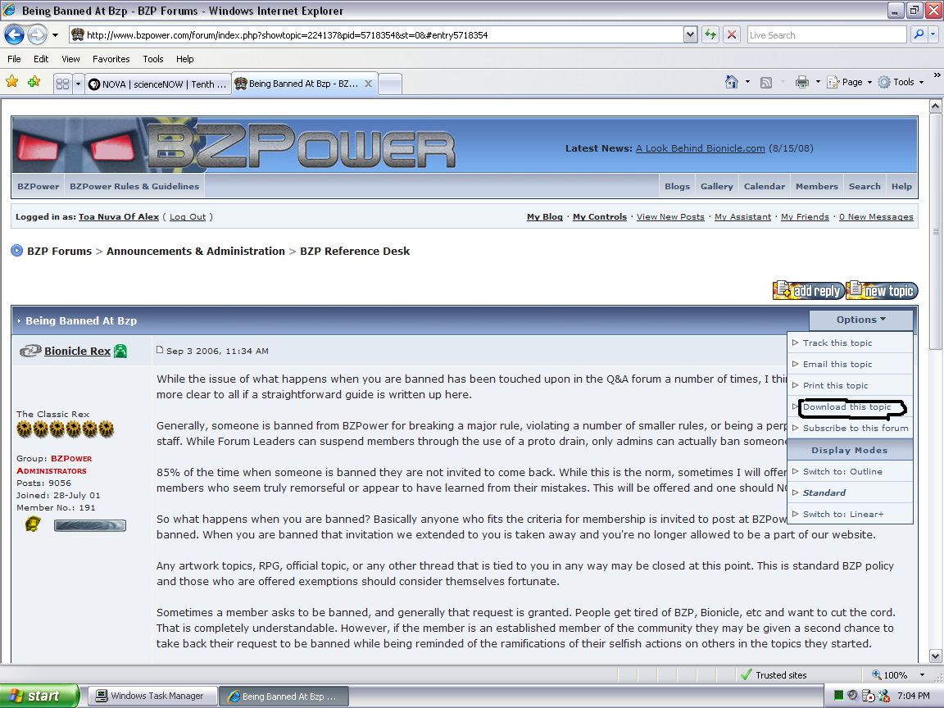Open the Tools menu in menu bar

153,59
